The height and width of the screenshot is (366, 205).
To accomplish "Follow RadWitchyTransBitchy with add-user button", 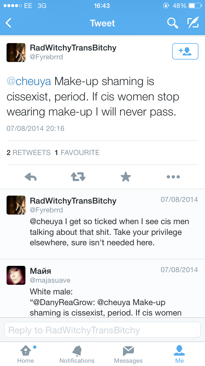I will (185, 51).
